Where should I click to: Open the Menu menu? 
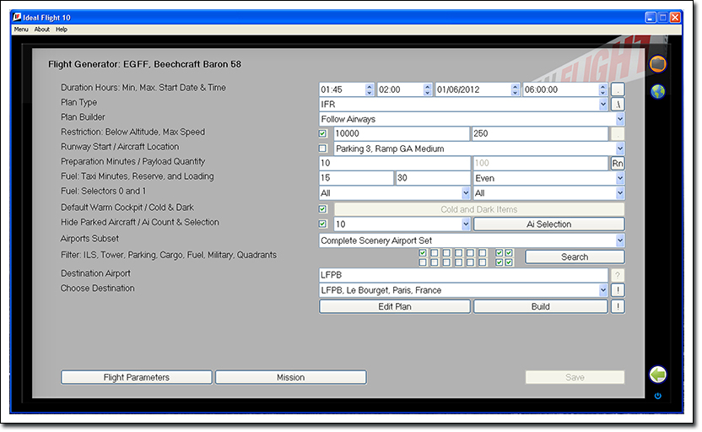pyautogui.click(x=21, y=30)
